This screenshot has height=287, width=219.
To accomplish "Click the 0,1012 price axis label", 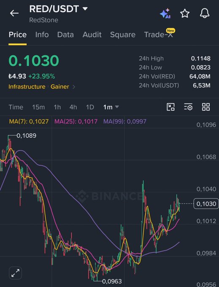I will [206, 221].
